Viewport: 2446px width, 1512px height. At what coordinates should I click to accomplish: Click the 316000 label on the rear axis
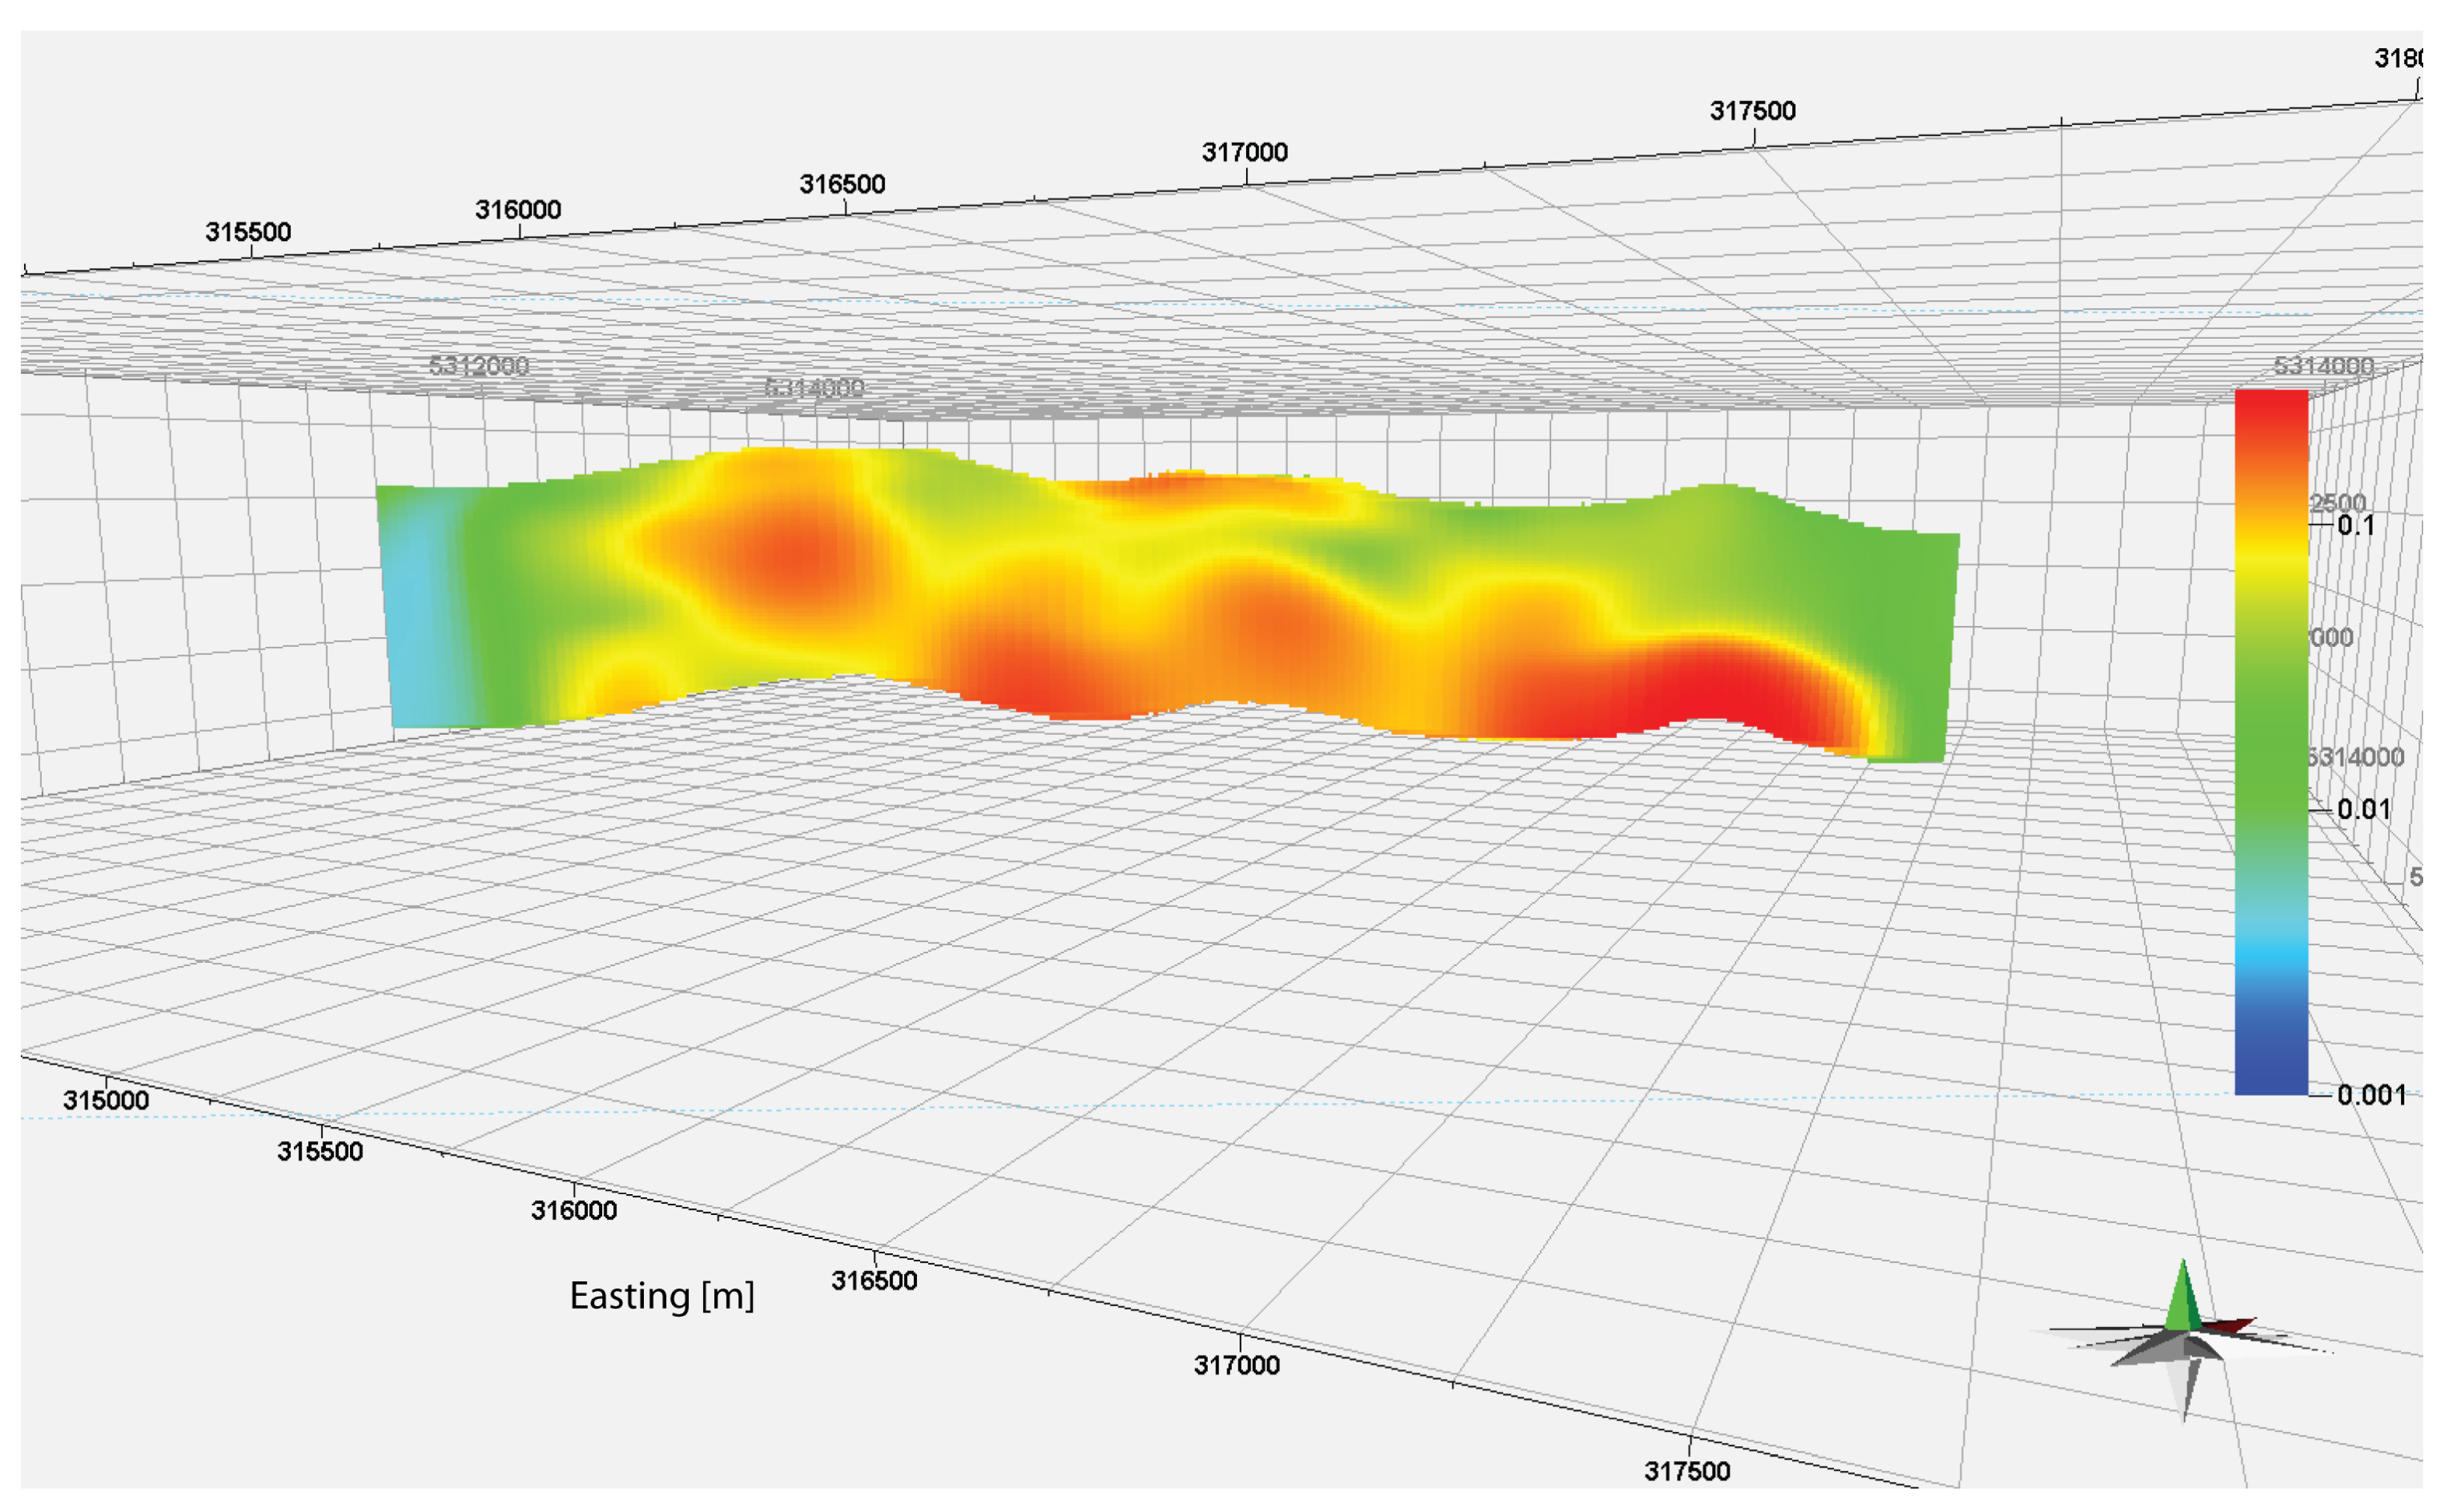517,210
